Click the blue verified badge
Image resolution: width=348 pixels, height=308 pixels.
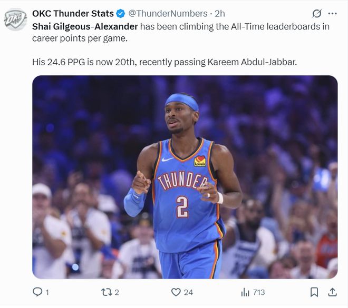[x=121, y=14]
